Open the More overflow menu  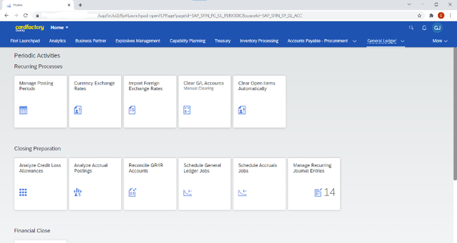[x=440, y=41]
